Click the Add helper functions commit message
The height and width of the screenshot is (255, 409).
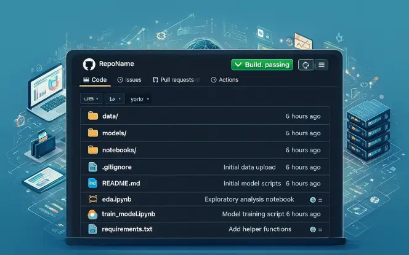point(260,229)
